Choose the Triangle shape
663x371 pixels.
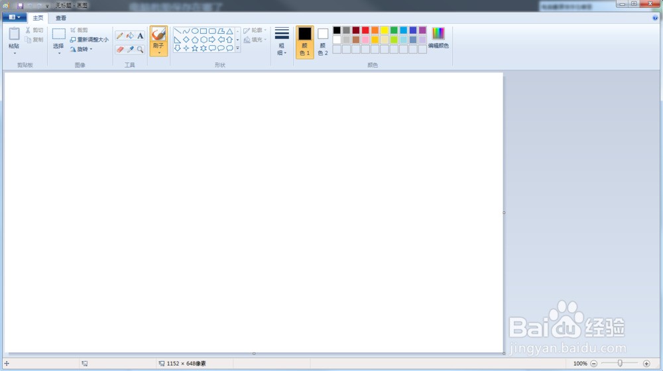click(x=229, y=31)
